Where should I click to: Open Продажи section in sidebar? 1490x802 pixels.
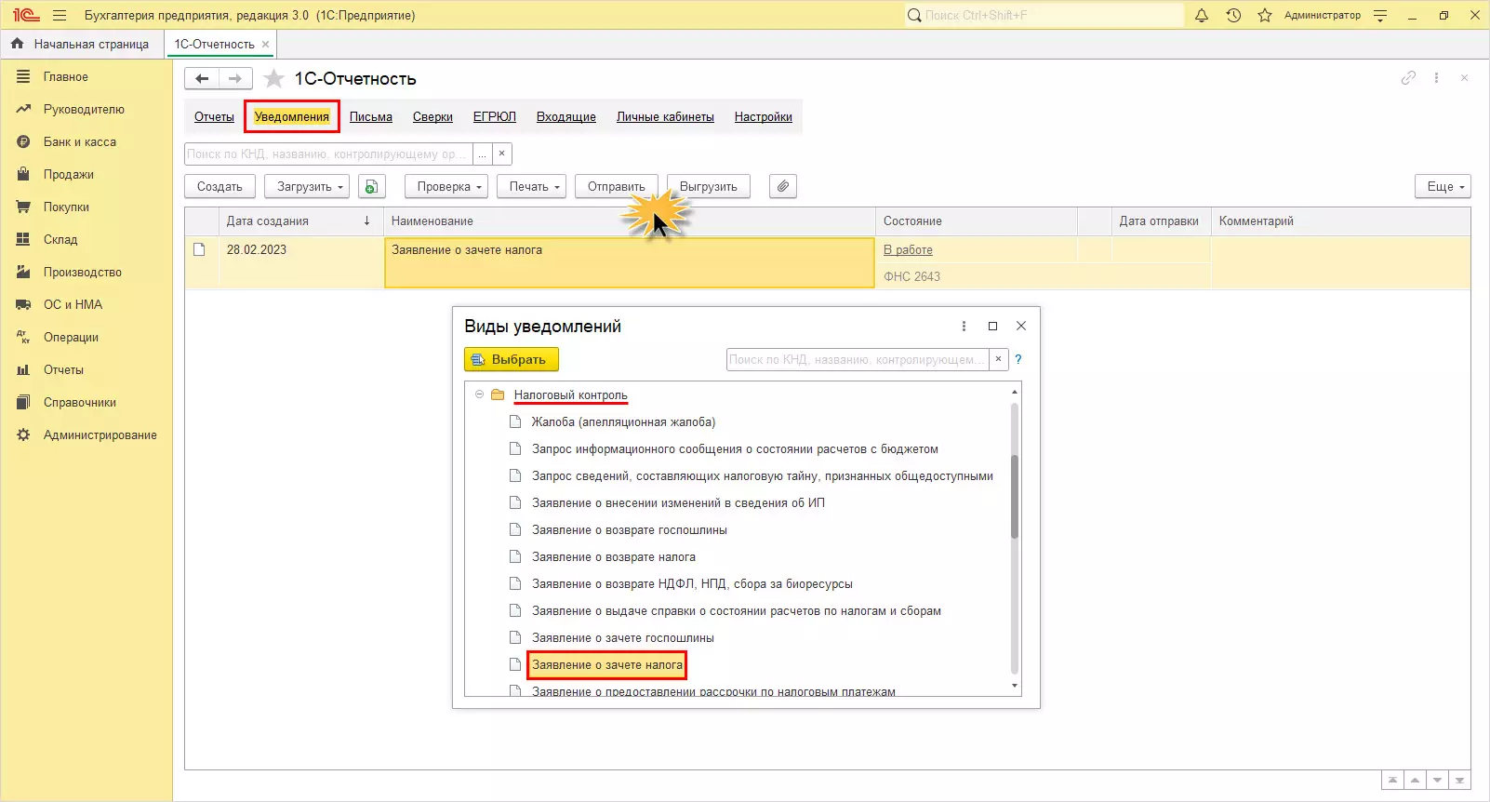[69, 175]
